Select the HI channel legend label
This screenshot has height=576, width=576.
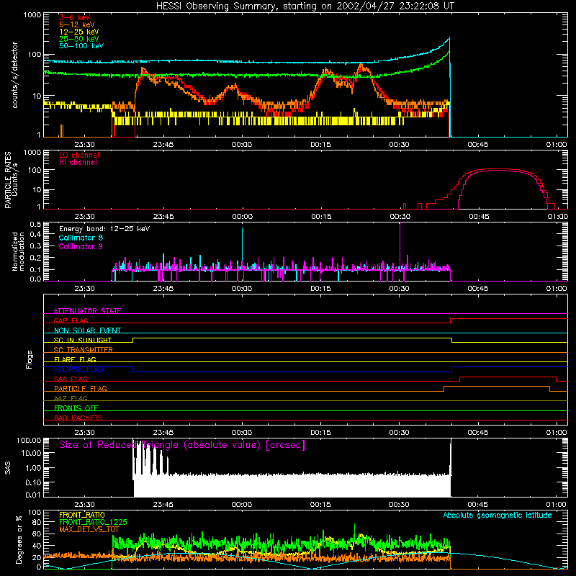[78, 163]
